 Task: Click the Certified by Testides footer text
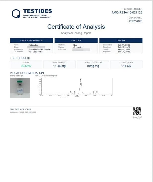[x=20, y=109]
